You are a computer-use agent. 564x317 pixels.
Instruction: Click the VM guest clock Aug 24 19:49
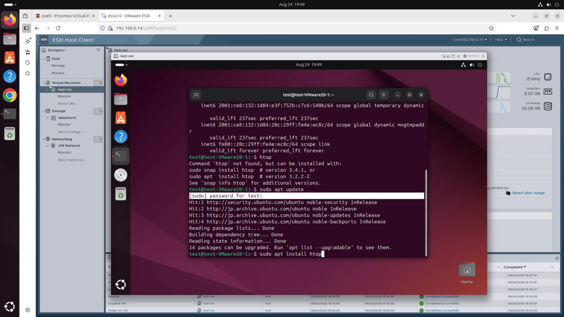(309, 65)
